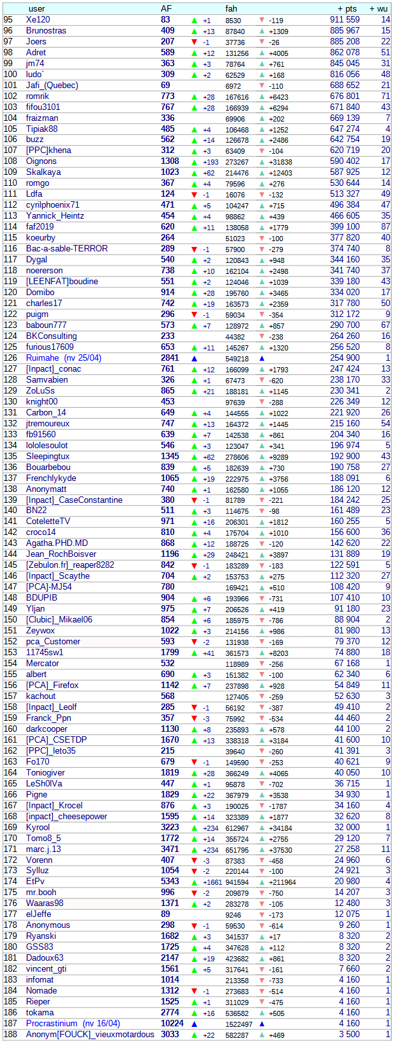Click the green up arrow beside Oignons' +193
This screenshot has height=1043, width=394.
pos(194,162)
